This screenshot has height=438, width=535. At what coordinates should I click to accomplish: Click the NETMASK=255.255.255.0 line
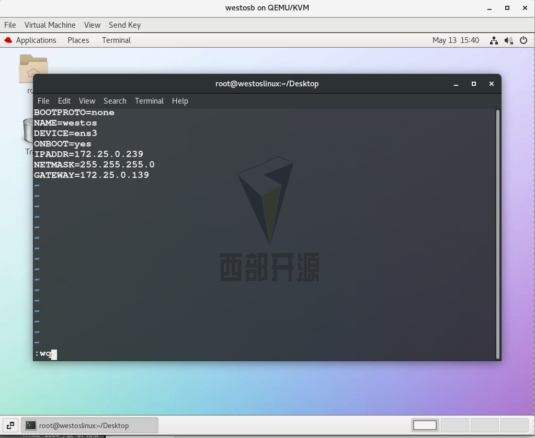point(94,165)
